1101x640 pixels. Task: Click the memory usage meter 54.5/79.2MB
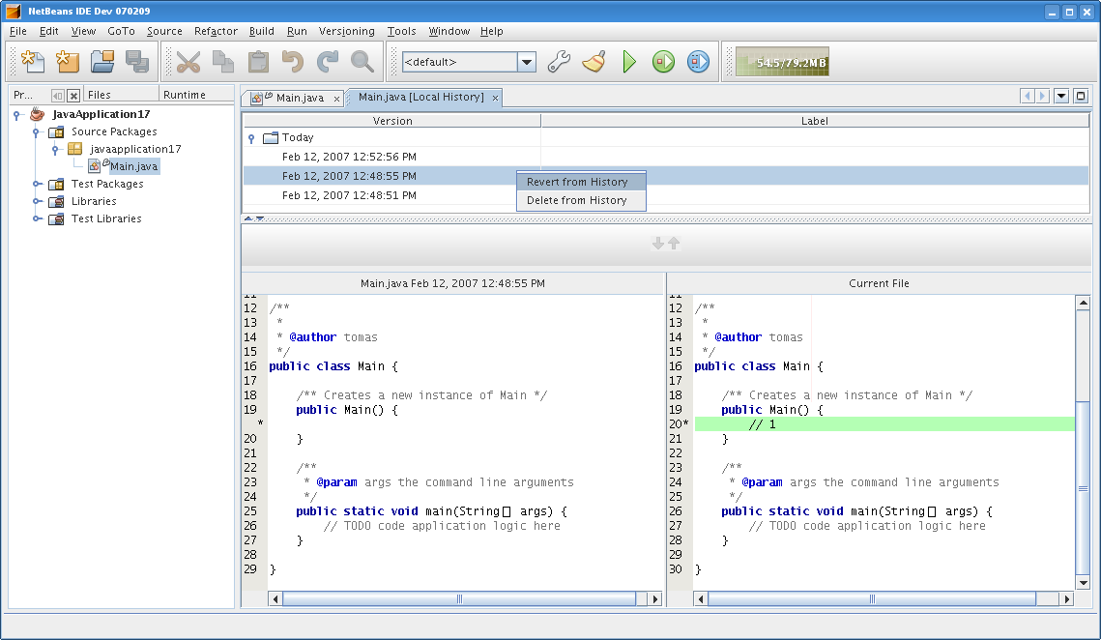[782, 62]
